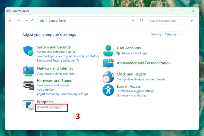
Task: Open Network and Internet category
Action: (x=55, y=68)
